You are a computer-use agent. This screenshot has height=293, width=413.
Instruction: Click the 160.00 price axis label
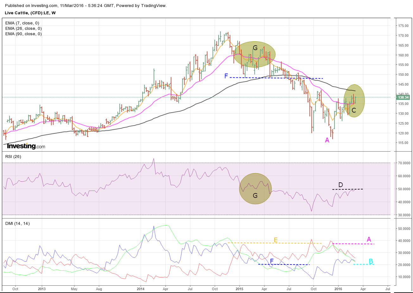tap(404, 55)
